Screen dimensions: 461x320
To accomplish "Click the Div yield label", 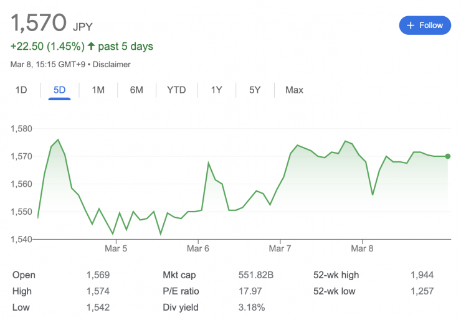I will (x=180, y=308).
